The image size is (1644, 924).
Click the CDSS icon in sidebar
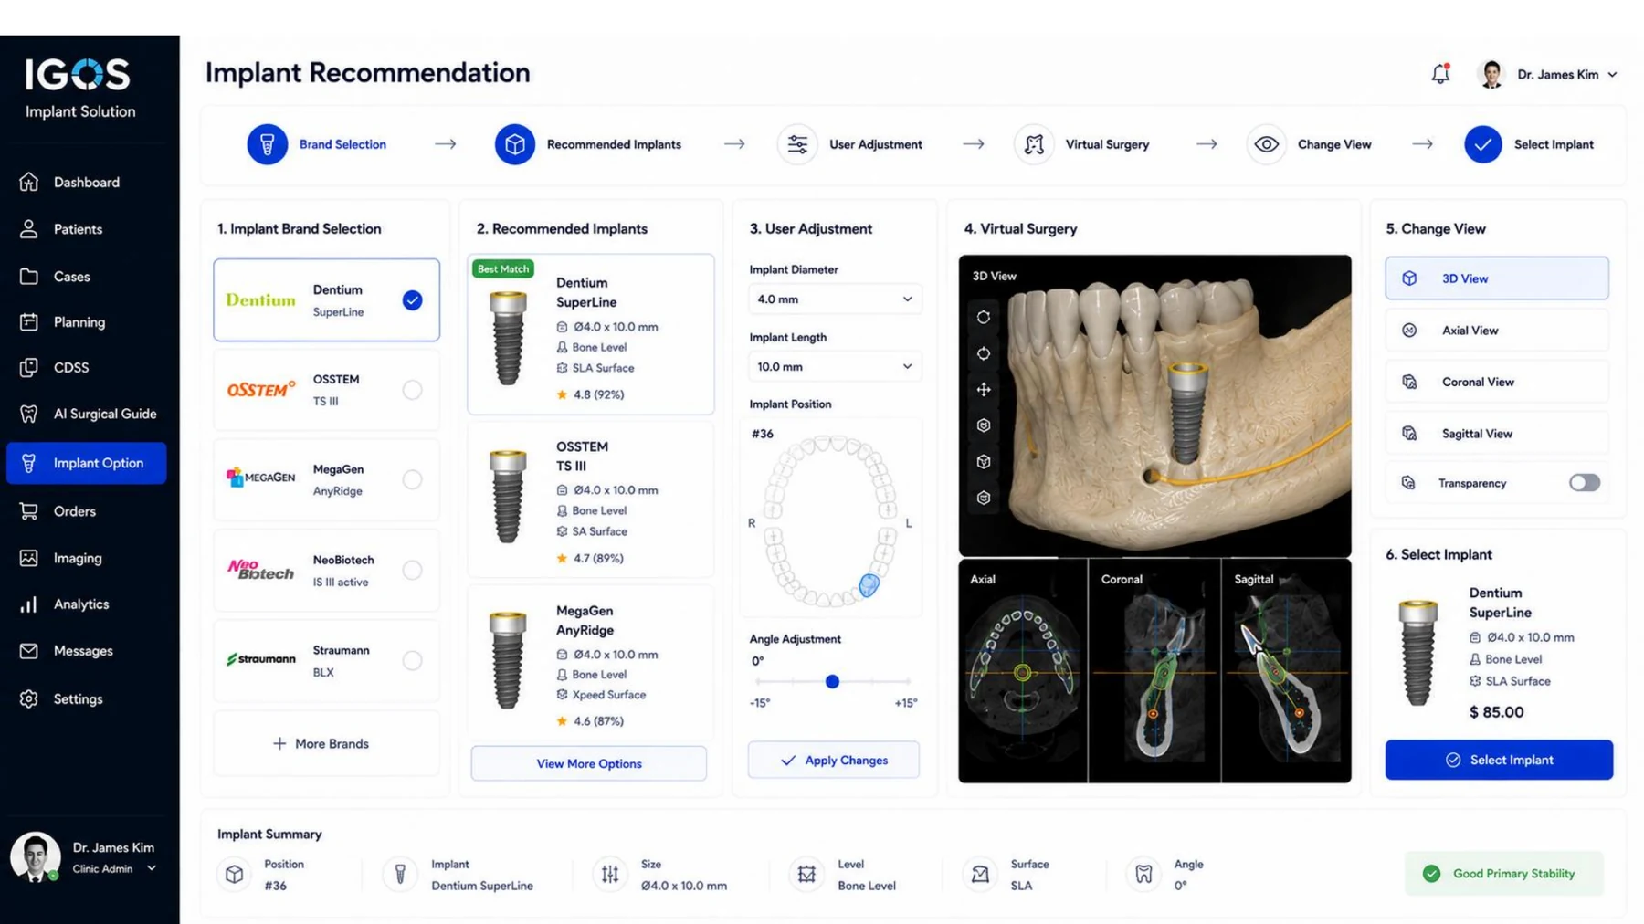[x=29, y=367]
